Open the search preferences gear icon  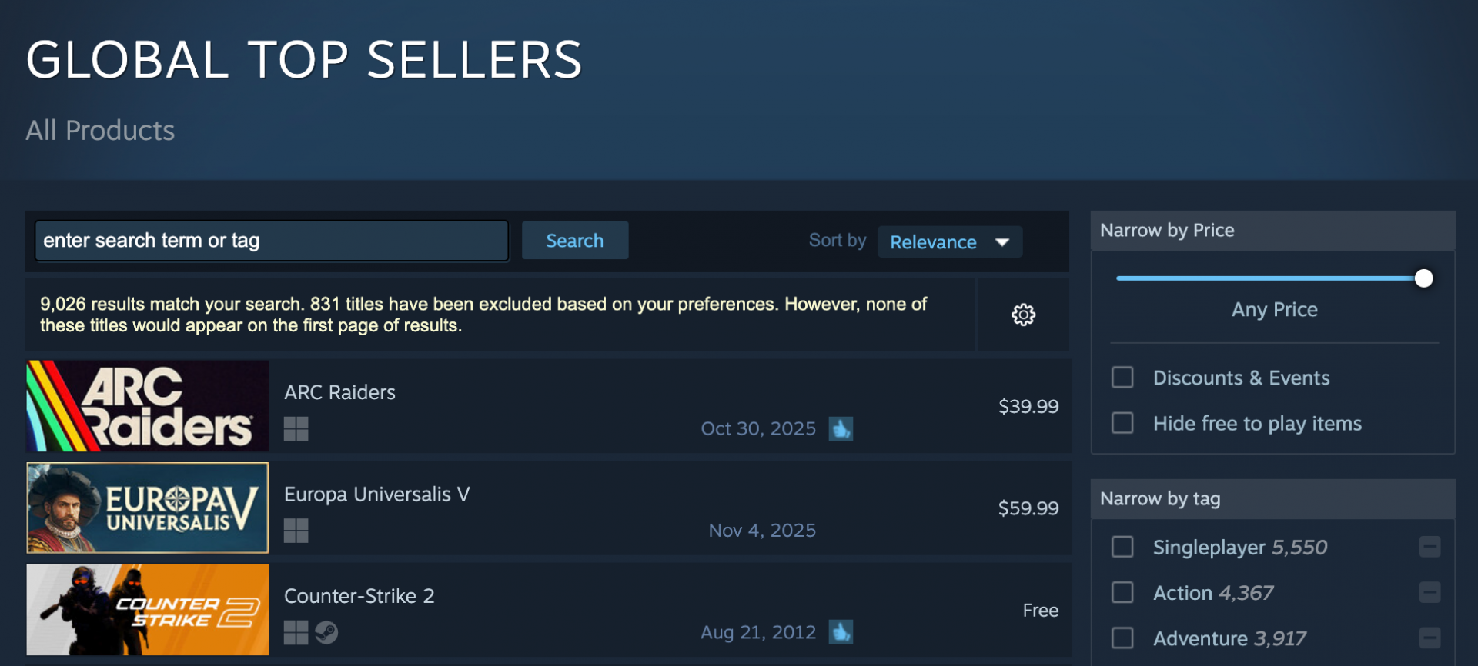(x=1023, y=315)
